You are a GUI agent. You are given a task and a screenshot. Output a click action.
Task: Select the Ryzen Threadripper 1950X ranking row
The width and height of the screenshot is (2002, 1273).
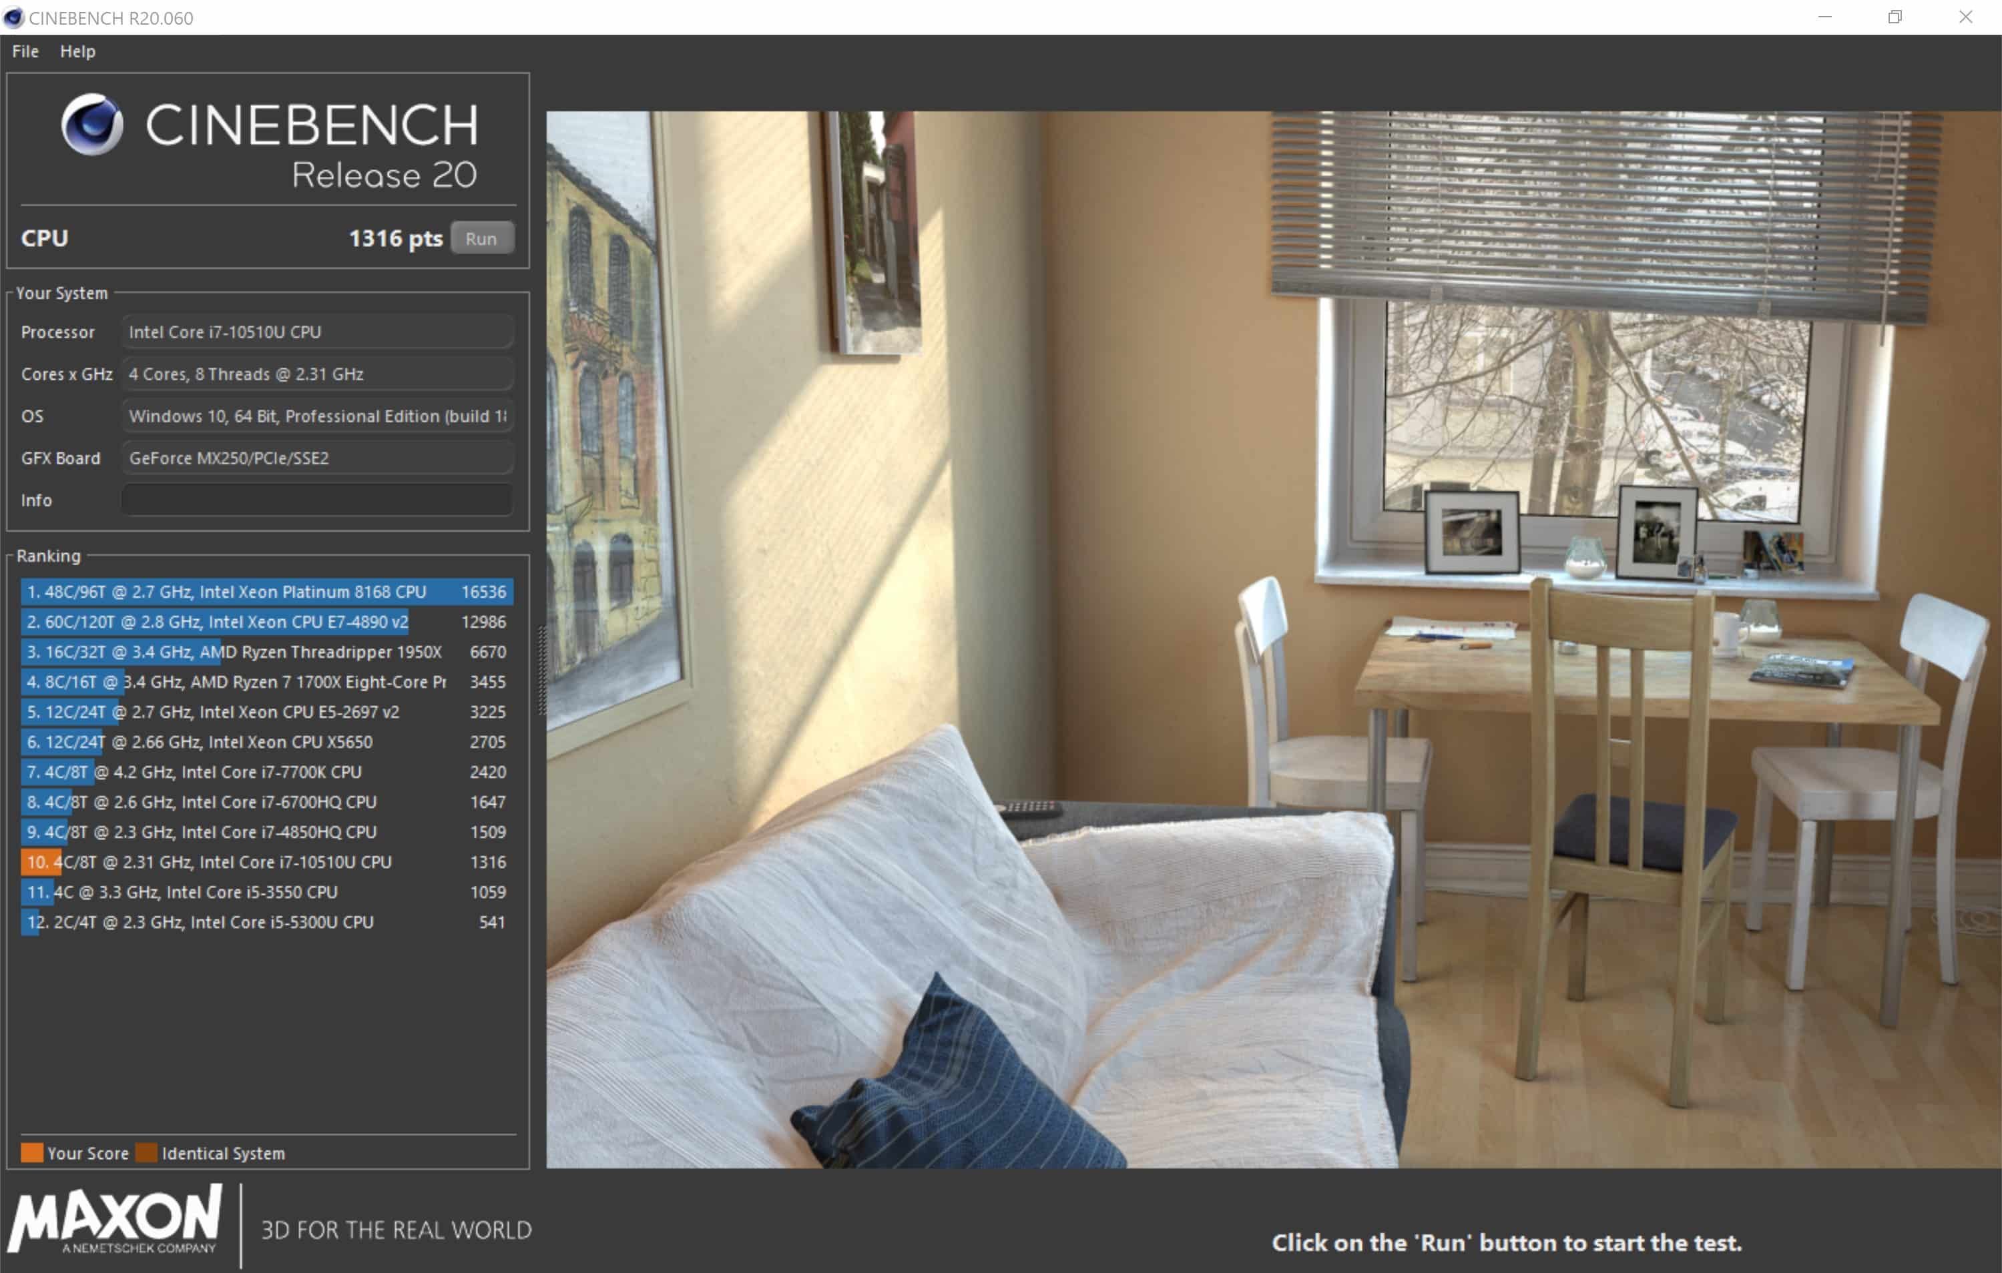click(x=266, y=653)
